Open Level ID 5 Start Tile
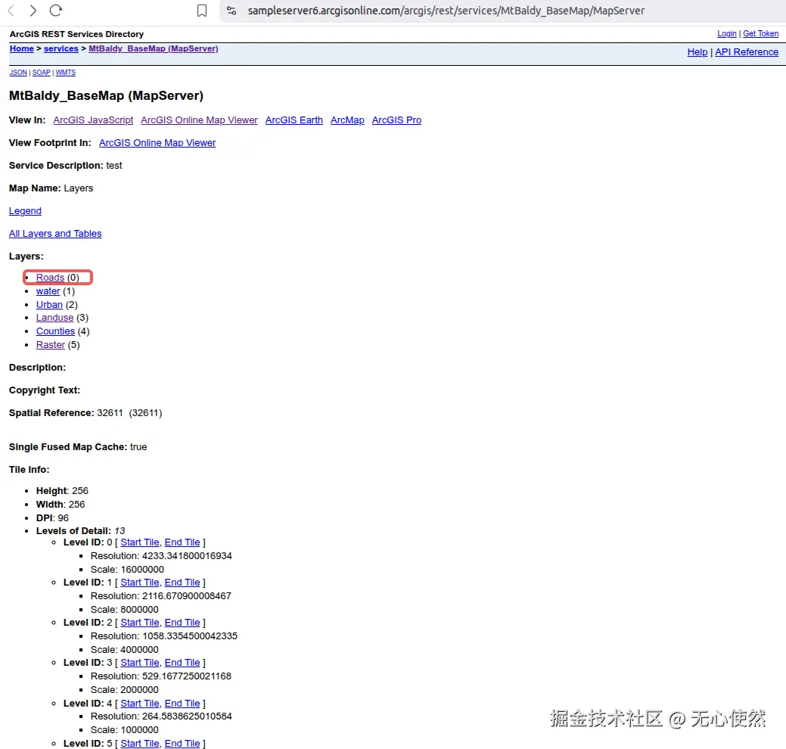The height and width of the screenshot is (749, 786). point(140,744)
